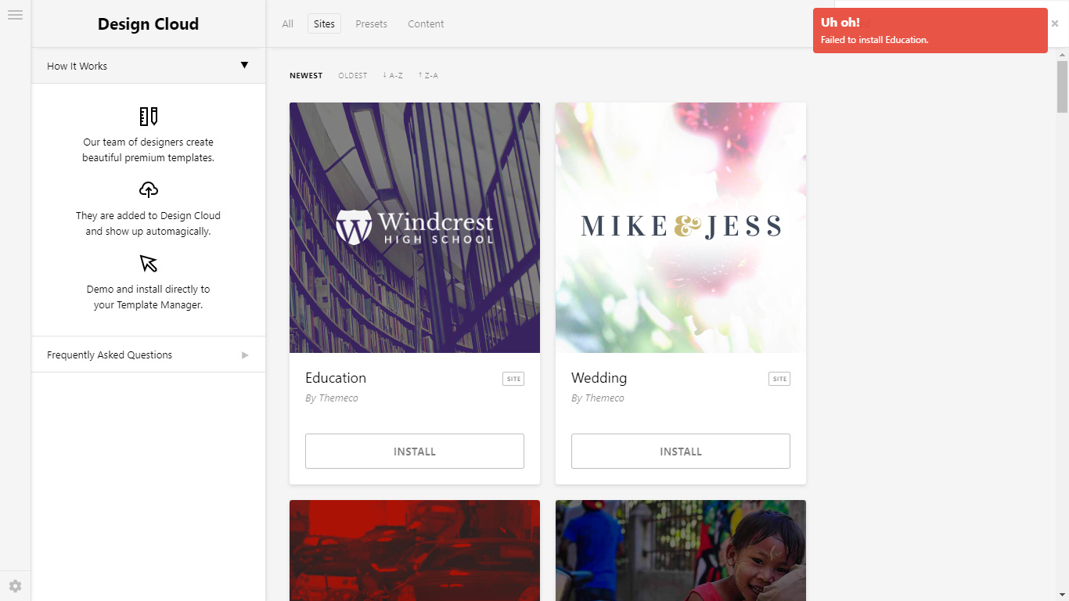Dismiss the 'Uh oh!' error notification
Image resolution: width=1069 pixels, height=601 pixels.
[1055, 23]
